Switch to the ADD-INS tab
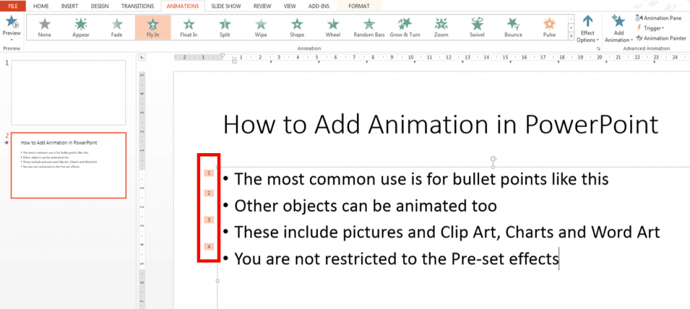Screen dimensions: 690x309 pyautogui.click(x=317, y=6)
